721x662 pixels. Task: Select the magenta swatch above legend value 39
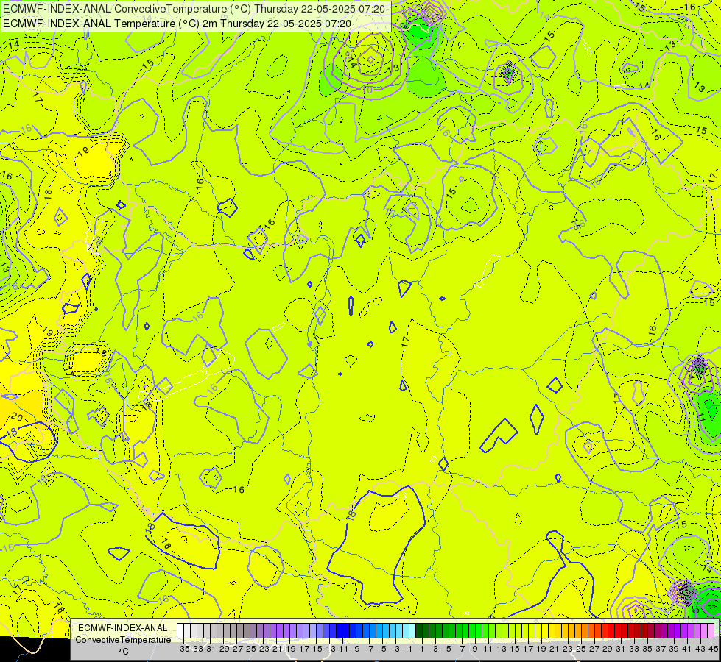670,631
